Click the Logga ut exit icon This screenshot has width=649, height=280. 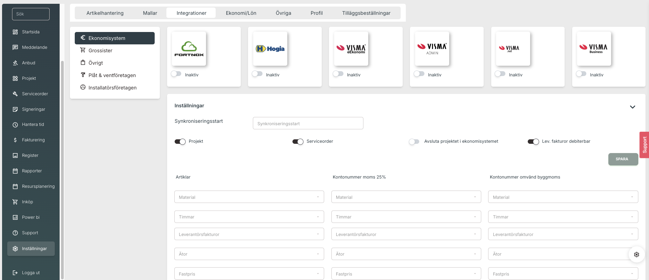click(x=15, y=273)
